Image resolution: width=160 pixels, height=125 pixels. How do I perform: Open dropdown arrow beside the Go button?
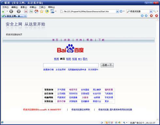point(124,11)
